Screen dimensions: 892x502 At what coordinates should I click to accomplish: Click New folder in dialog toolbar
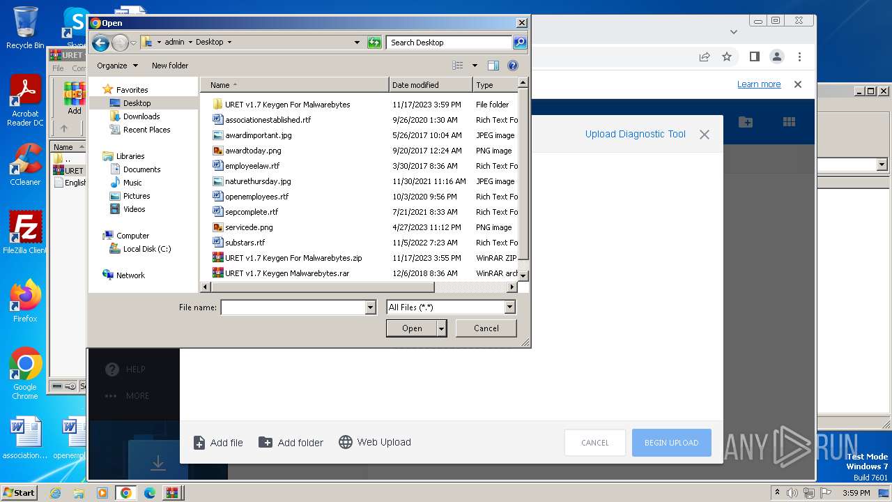170,66
